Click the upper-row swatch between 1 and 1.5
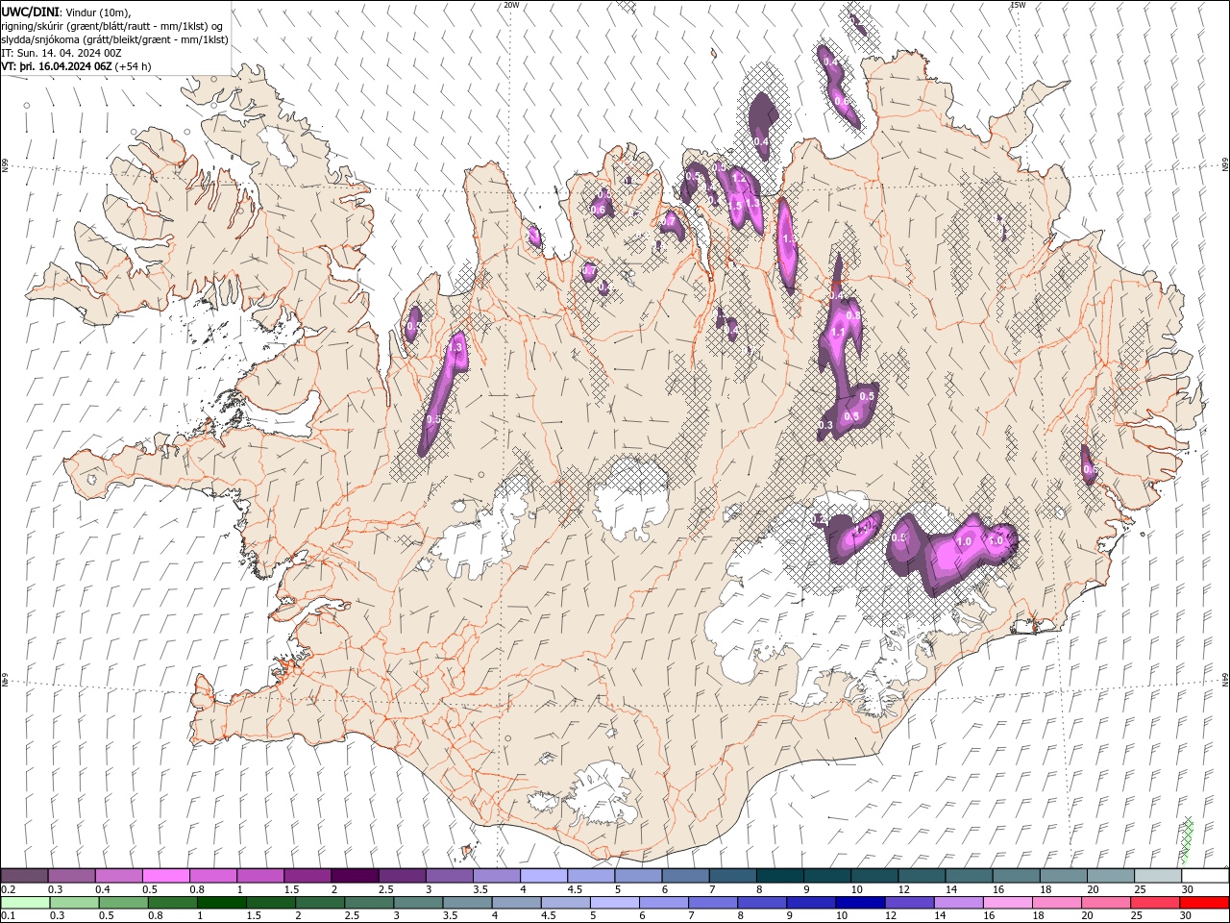 click(x=260, y=876)
